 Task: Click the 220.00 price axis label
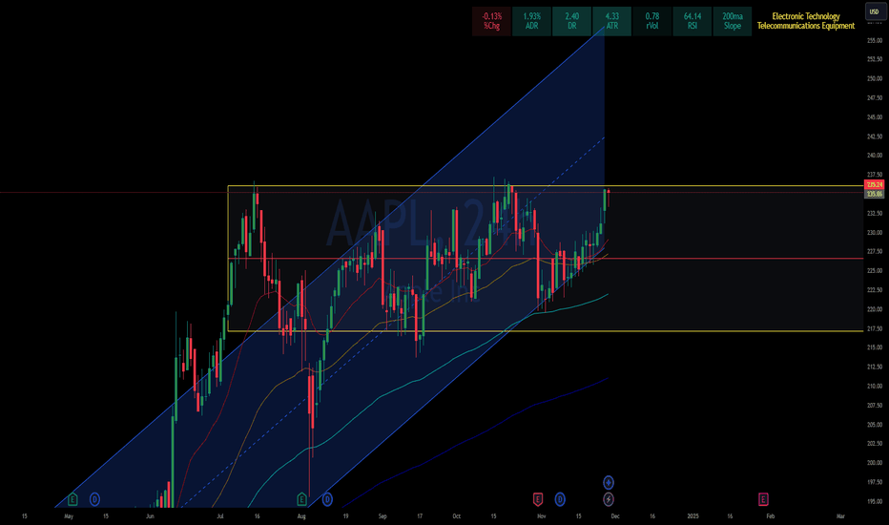[875, 309]
